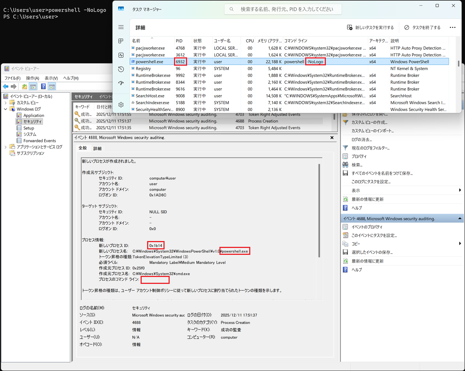
Task: Click the show/hide console tree toolbar icon
Action: (x=33, y=86)
